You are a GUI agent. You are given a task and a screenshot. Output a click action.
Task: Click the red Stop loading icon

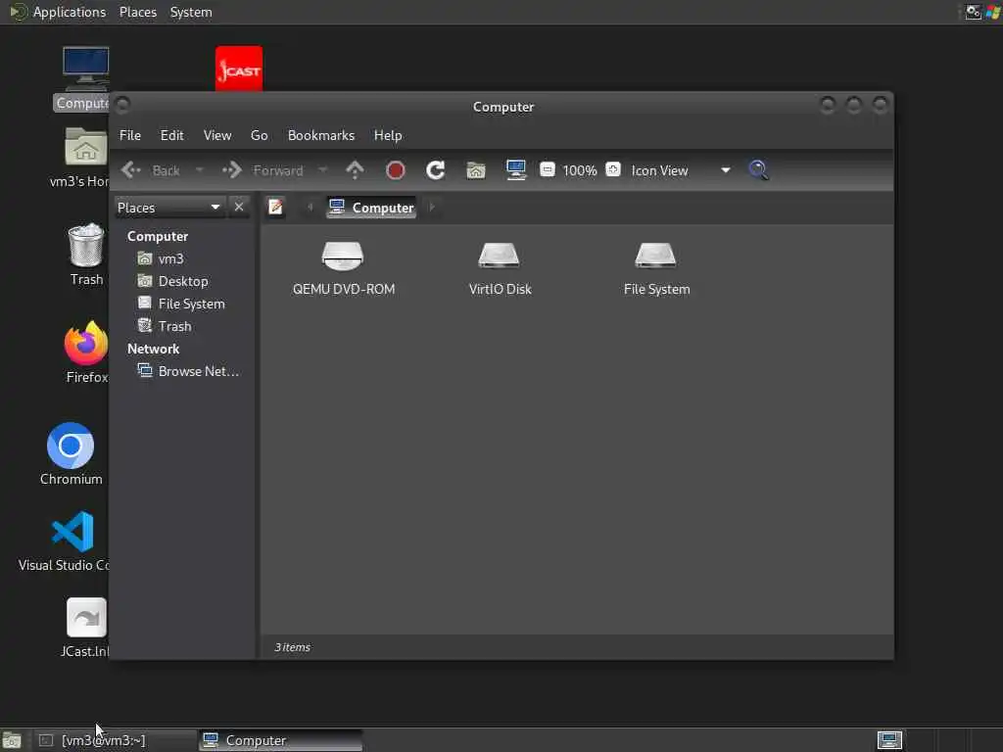click(396, 170)
